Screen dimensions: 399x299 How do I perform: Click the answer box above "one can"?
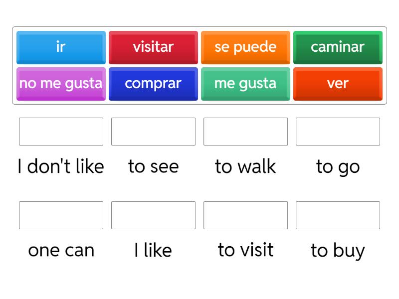click(61, 215)
